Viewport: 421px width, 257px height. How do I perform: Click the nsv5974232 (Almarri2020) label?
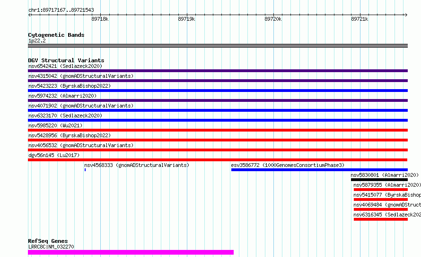tap(62, 96)
